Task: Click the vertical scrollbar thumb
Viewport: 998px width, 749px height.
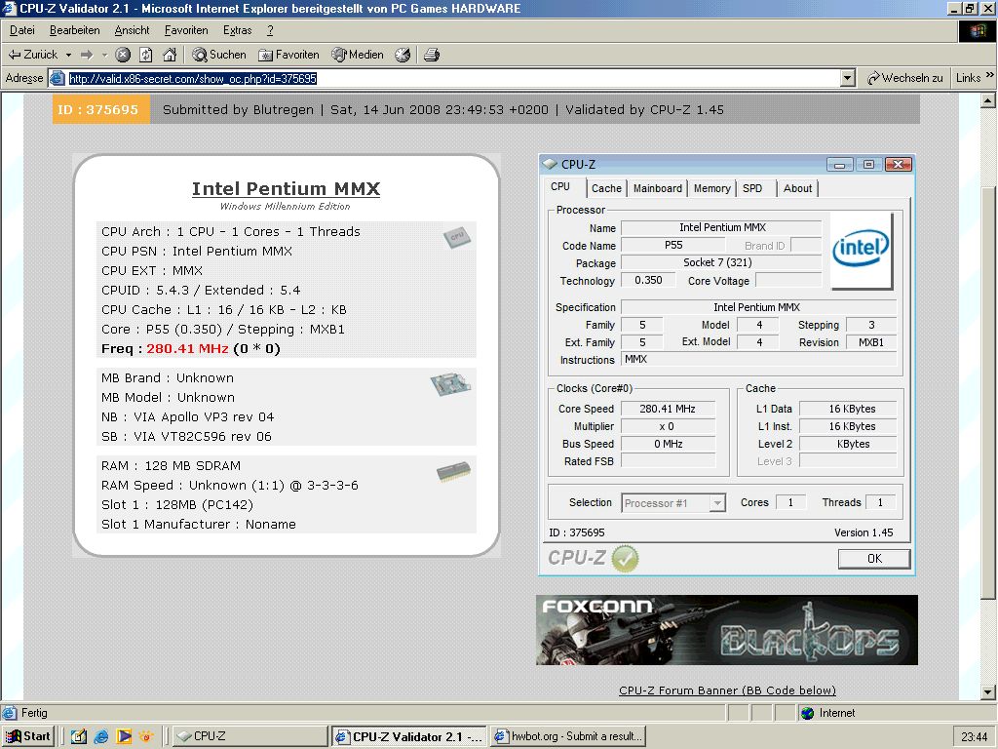Action: (988, 392)
